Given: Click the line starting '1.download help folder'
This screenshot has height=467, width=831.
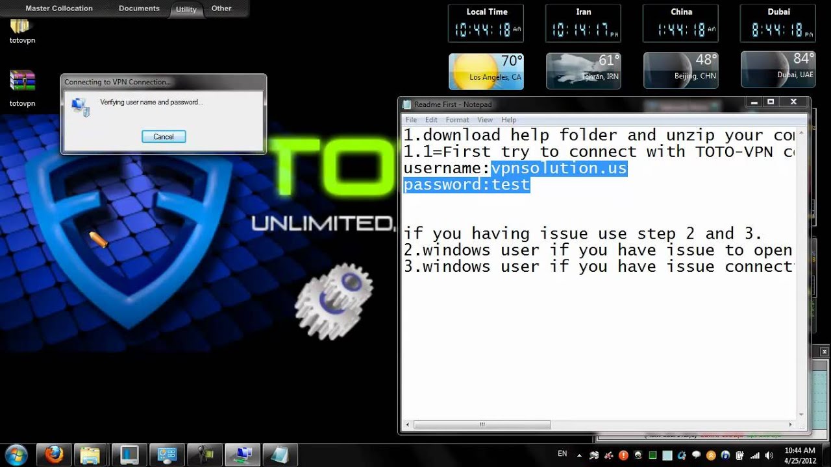Looking at the screenshot, I should pos(599,135).
